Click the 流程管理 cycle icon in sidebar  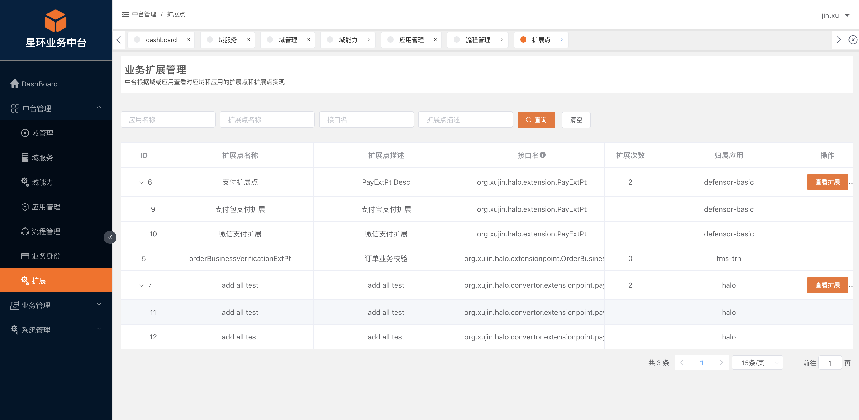(25, 231)
